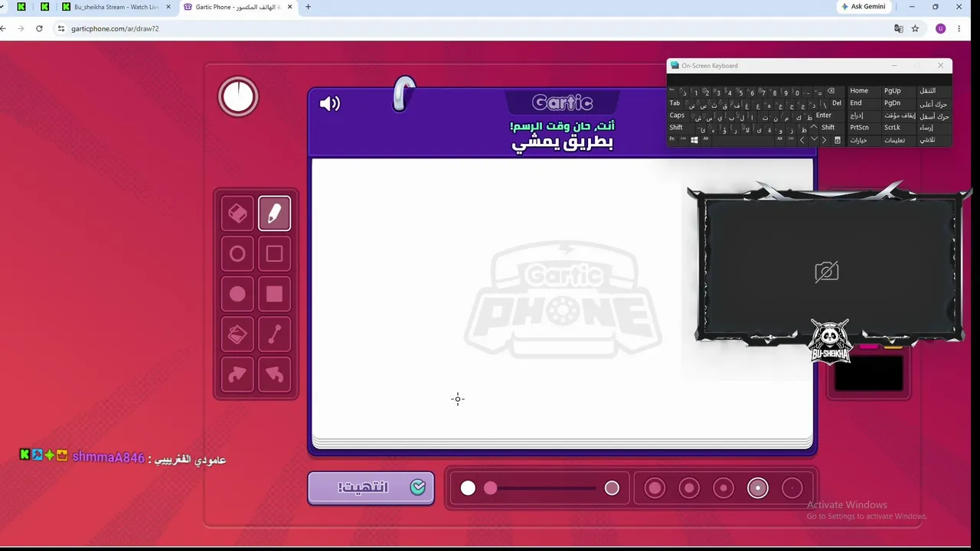Click the left arrow key on On-Screen Keyboard
The image size is (980, 551).
click(802, 140)
